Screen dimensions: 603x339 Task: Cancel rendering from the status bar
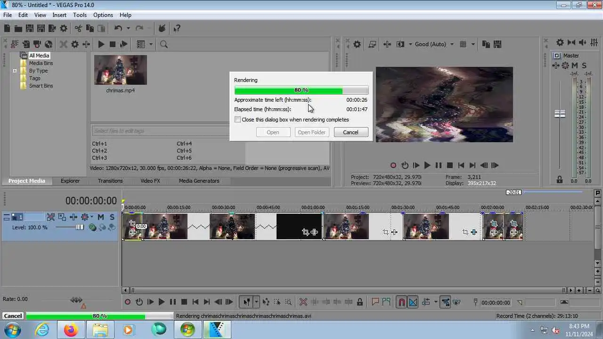pyautogui.click(x=13, y=316)
